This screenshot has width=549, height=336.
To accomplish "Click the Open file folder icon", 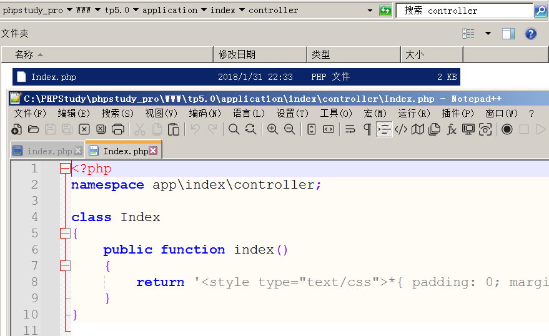I will click(x=33, y=129).
